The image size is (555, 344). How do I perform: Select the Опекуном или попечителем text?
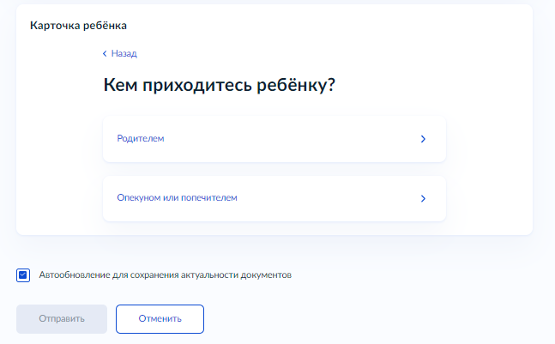click(177, 198)
